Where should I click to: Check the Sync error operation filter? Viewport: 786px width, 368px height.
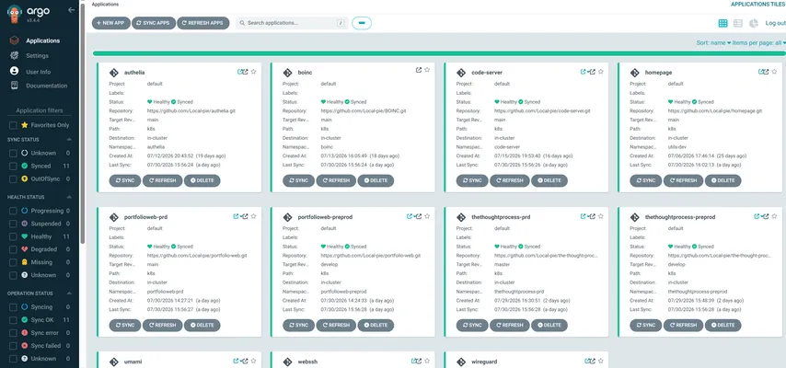pos(13,333)
